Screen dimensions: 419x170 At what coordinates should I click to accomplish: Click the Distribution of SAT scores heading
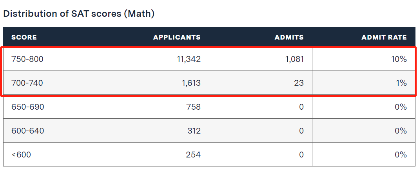click(79, 14)
